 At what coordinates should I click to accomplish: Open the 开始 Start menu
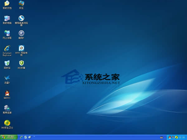pyautogui.click(x=9, y=138)
